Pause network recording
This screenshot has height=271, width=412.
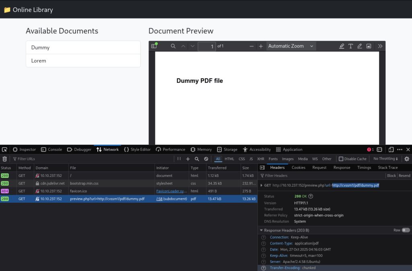pyautogui.click(x=179, y=159)
